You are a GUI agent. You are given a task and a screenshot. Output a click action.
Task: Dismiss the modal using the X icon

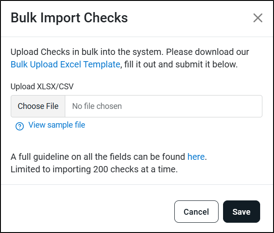pos(258,18)
